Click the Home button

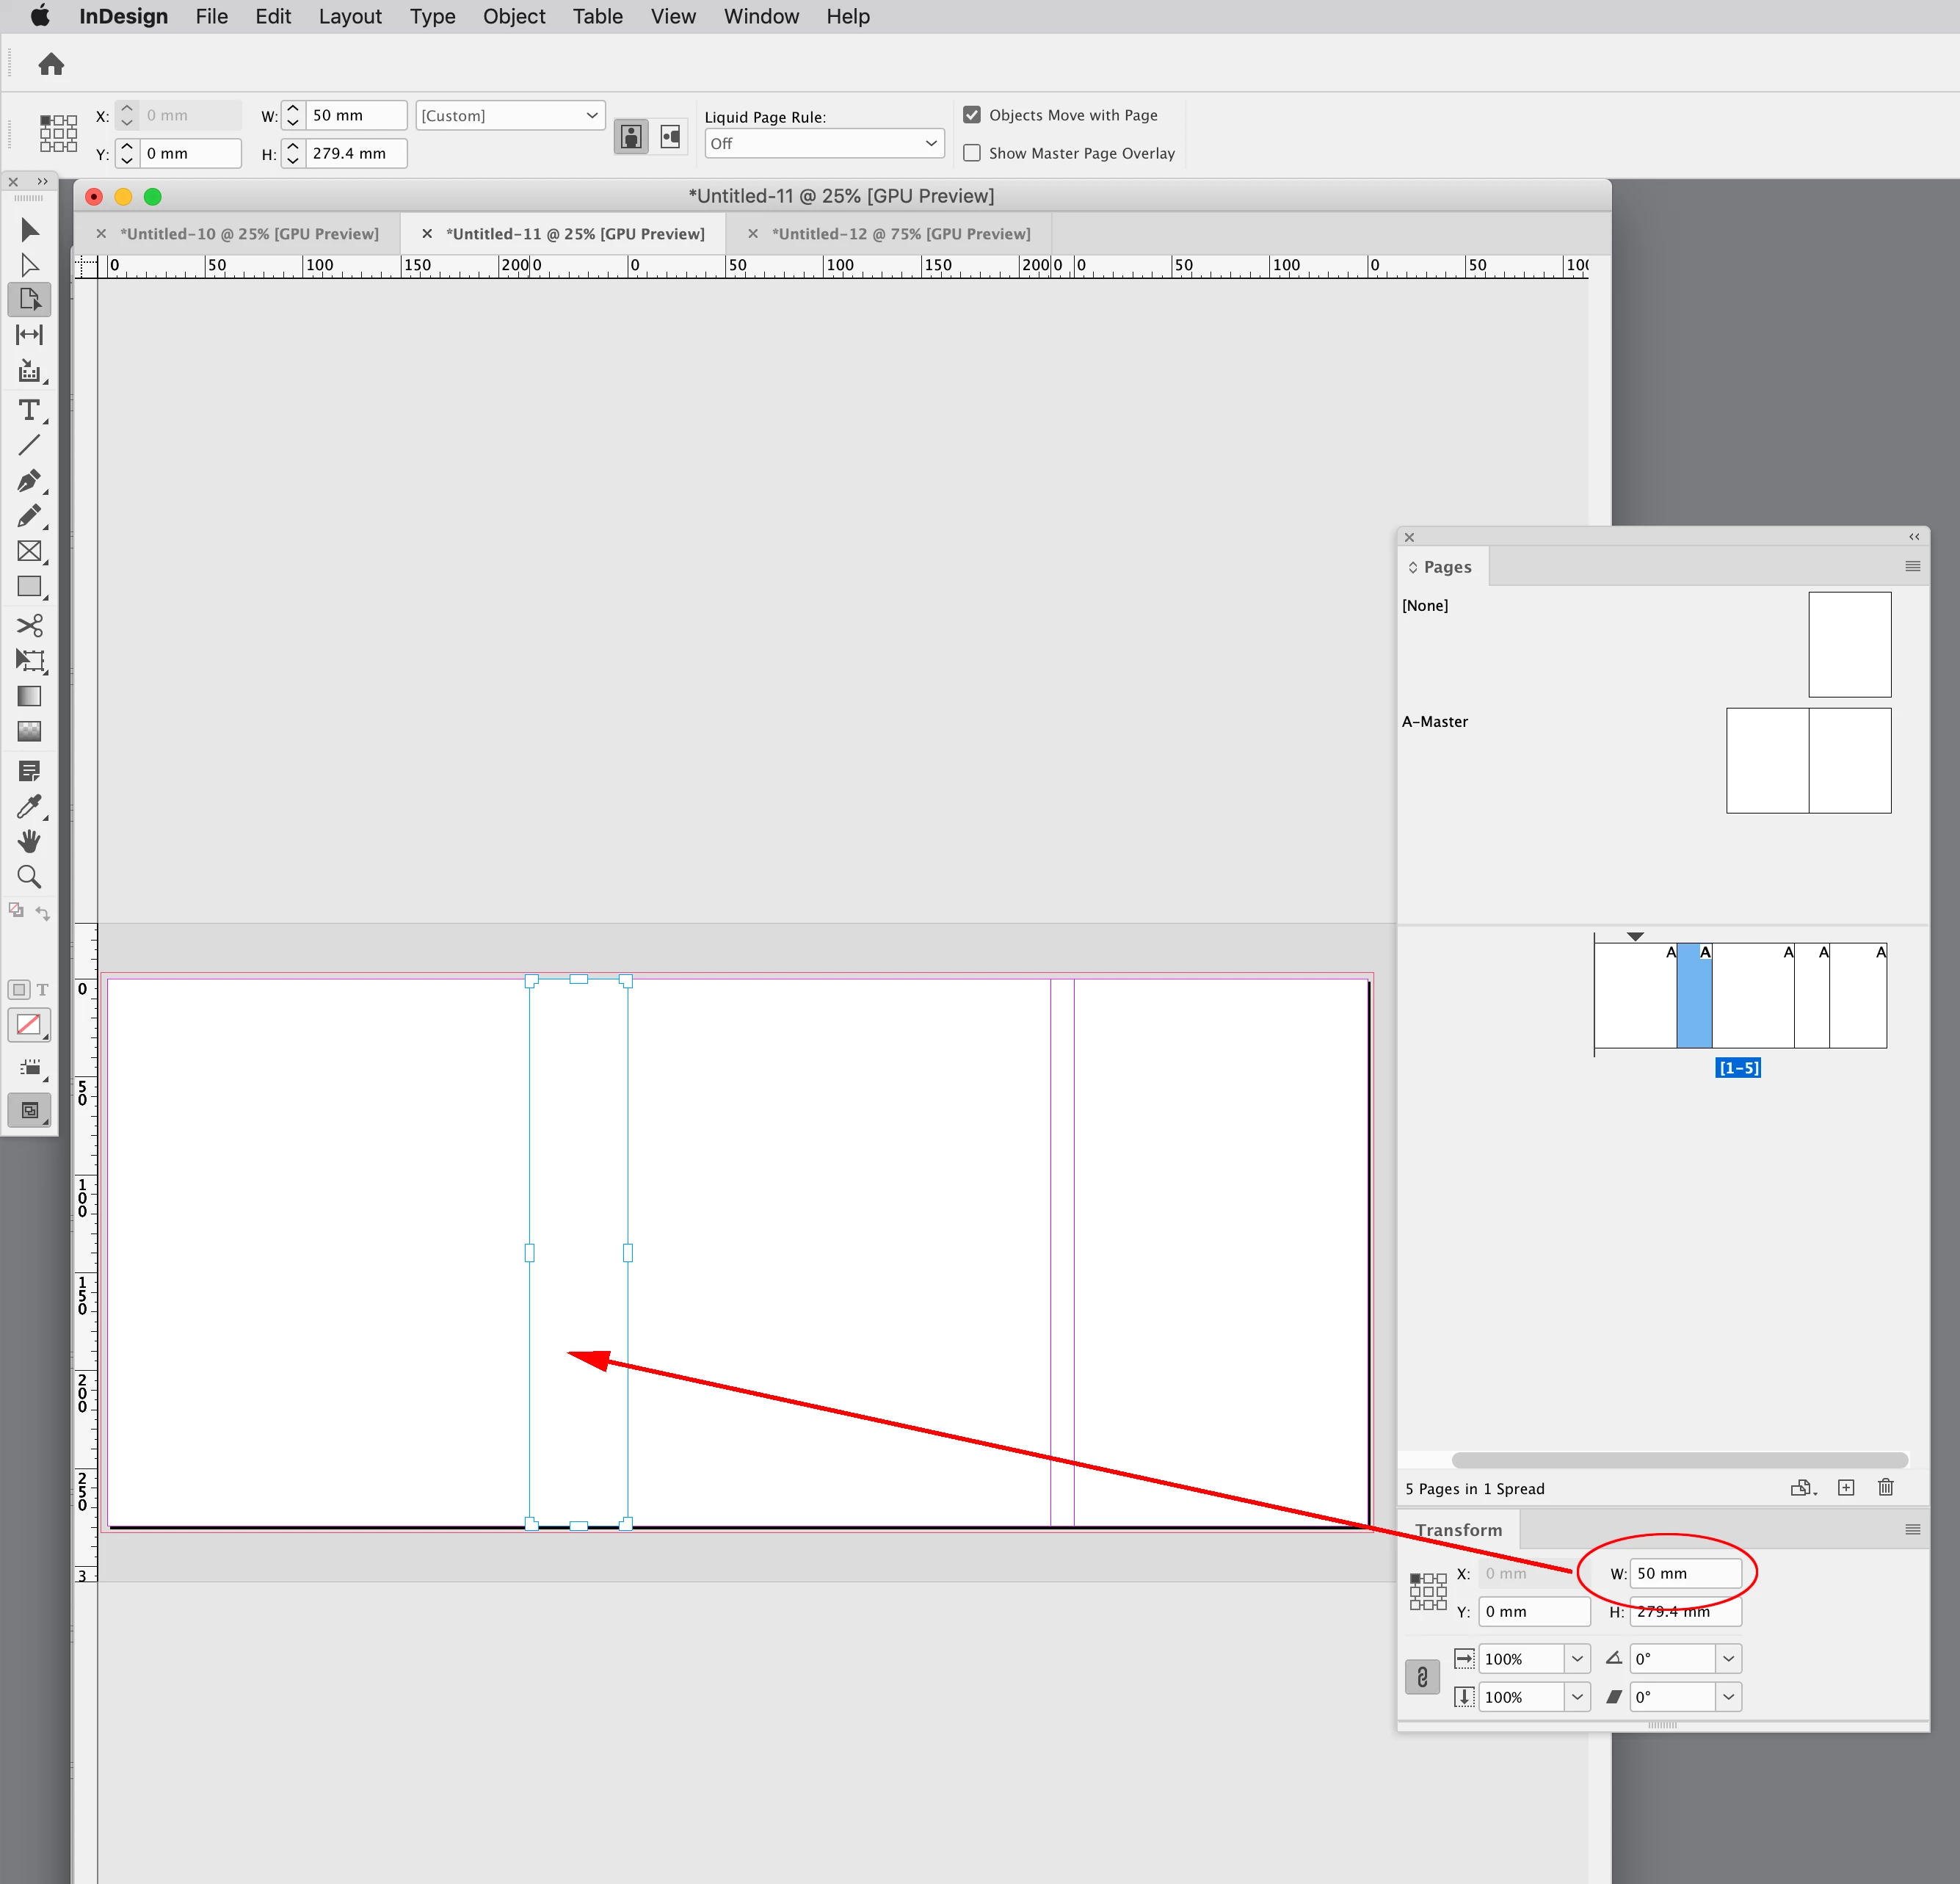tap(51, 65)
